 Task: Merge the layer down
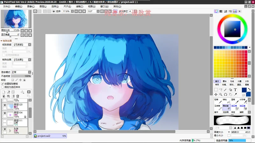(4, 96)
